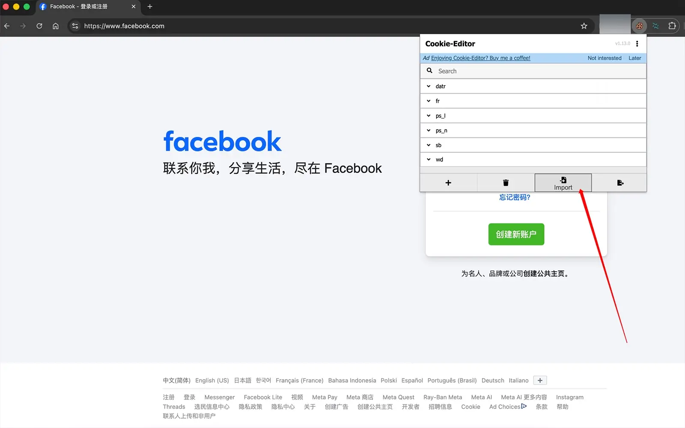The width and height of the screenshot is (685, 428).
Task: Close the Facebook tab
Action: [134, 6]
